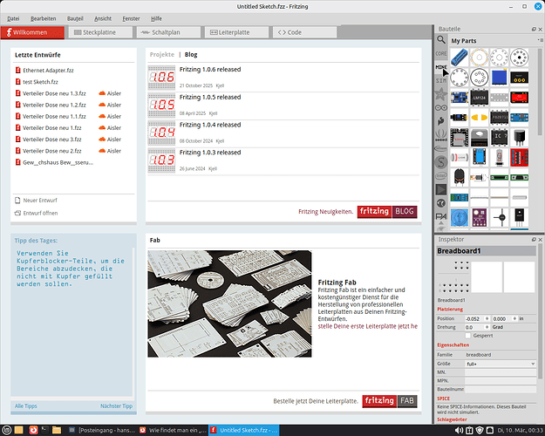This screenshot has width=545, height=436.
Task: Toggle the Gesperrt checkbox
Action: click(468, 336)
